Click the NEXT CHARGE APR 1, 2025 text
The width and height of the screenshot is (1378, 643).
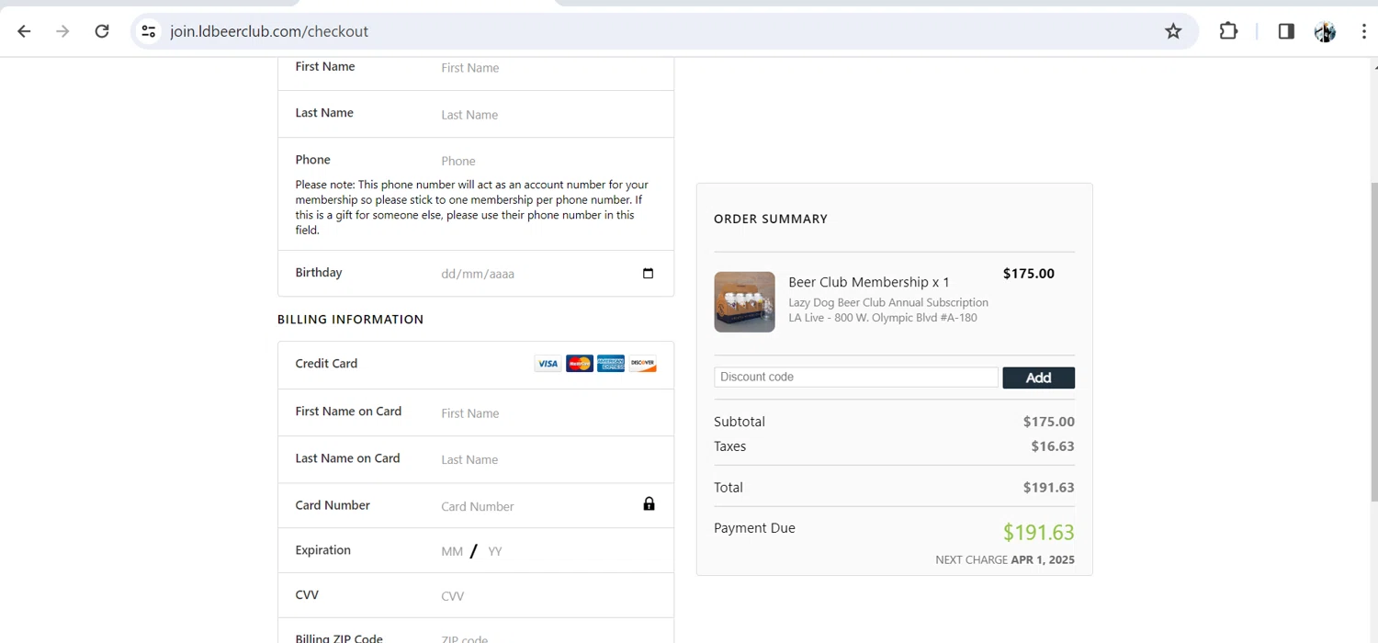[x=1005, y=559]
